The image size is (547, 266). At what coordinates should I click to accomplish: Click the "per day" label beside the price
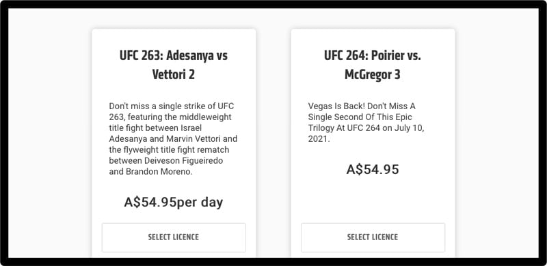(x=200, y=203)
